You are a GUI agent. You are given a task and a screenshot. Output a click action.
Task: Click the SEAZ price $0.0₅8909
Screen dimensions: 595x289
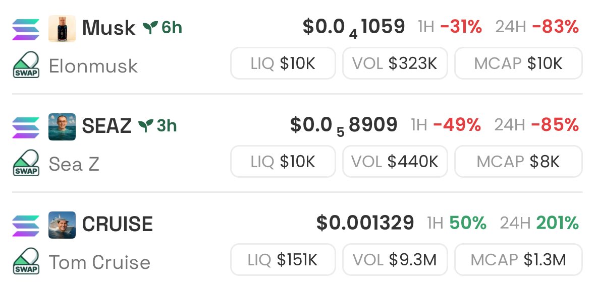344,126
